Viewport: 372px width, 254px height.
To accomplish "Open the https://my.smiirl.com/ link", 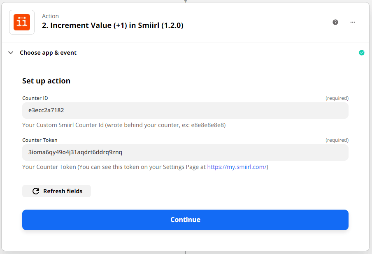I will click(237, 167).
